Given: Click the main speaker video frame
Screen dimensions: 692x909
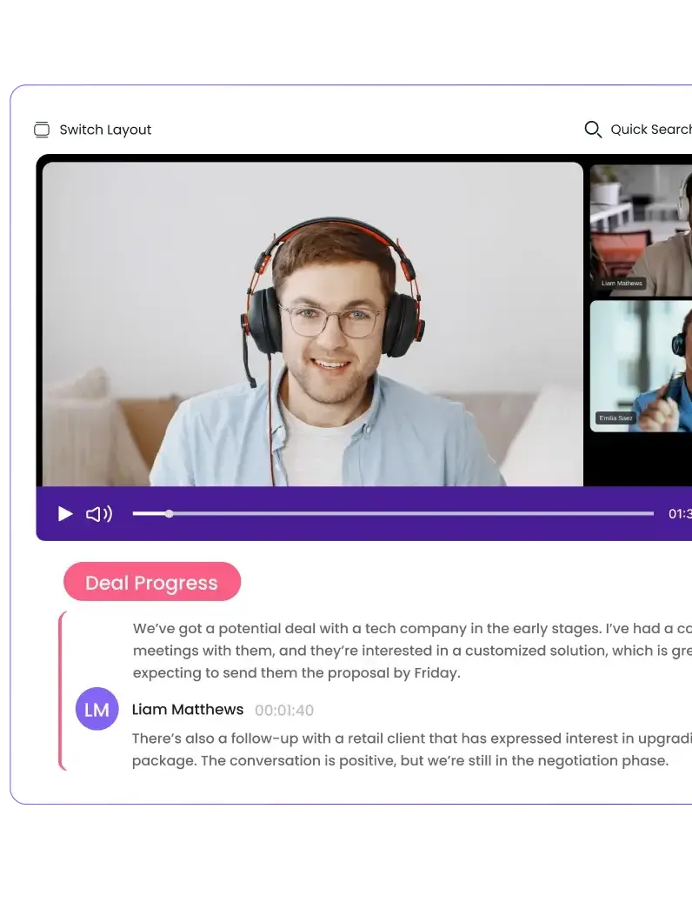Looking at the screenshot, I should click(312, 324).
